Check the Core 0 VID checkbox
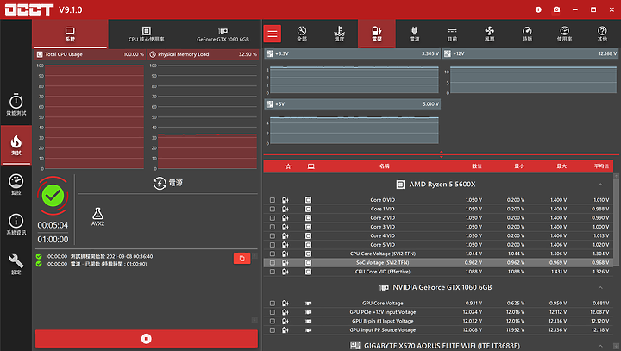Screen dimensions: 621x351 click(273, 200)
